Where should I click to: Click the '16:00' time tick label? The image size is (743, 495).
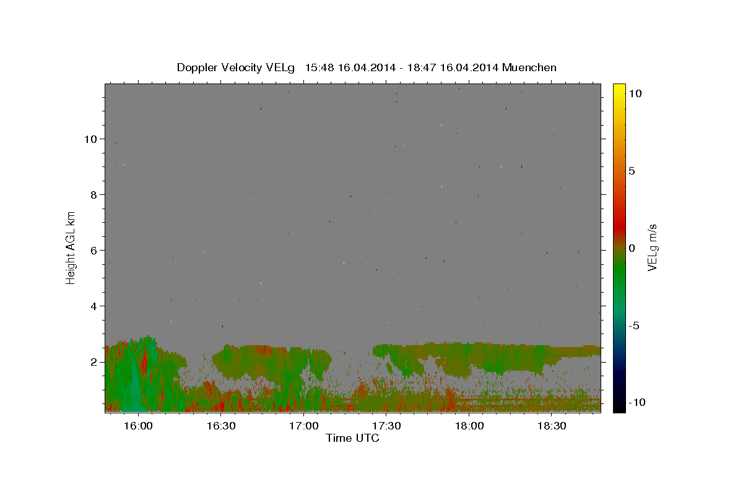[x=138, y=426]
